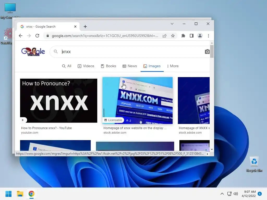The image size is (267, 200).
Task: Click the play icon on the YouTube thumbnail
Action: (23, 120)
